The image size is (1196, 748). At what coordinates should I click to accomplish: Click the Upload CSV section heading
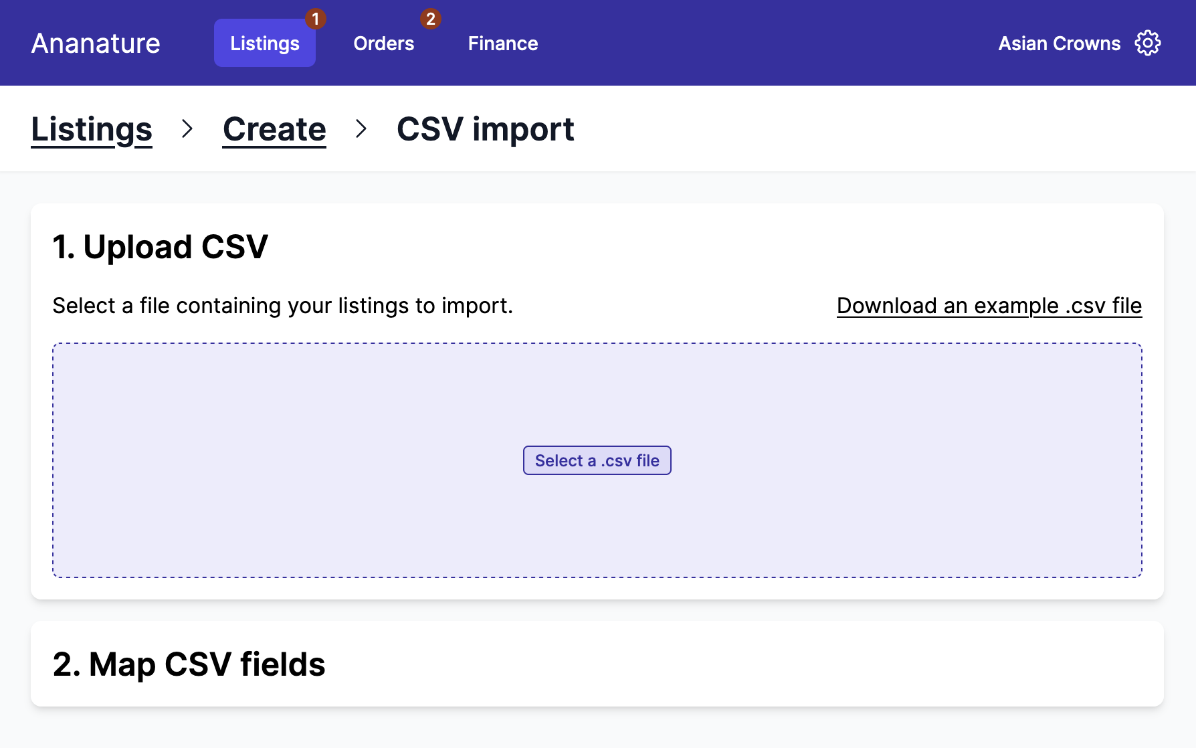[x=161, y=246]
